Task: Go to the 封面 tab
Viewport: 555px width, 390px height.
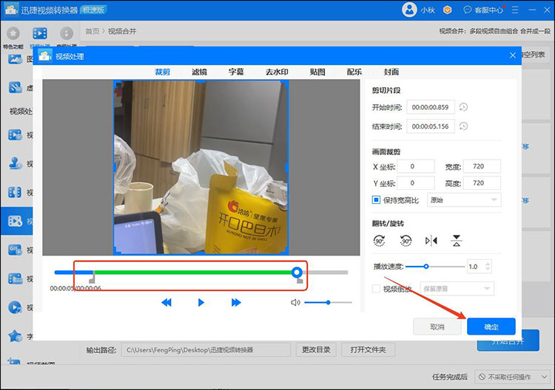Action: [391, 72]
